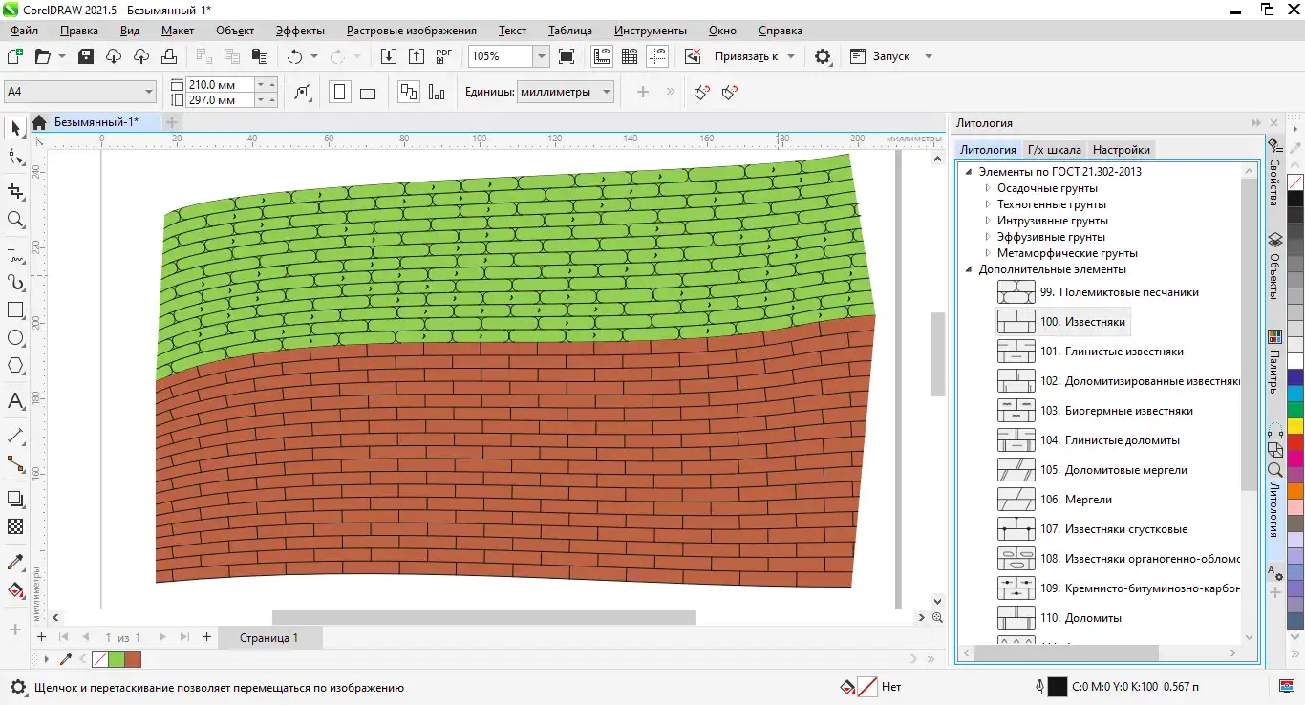This screenshot has width=1305, height=705.
Task: Toggle Show rulers button
Action: [x=602, y=56]
